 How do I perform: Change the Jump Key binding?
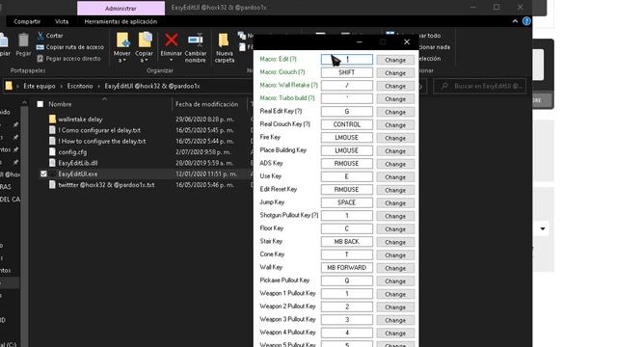(395, 202)
